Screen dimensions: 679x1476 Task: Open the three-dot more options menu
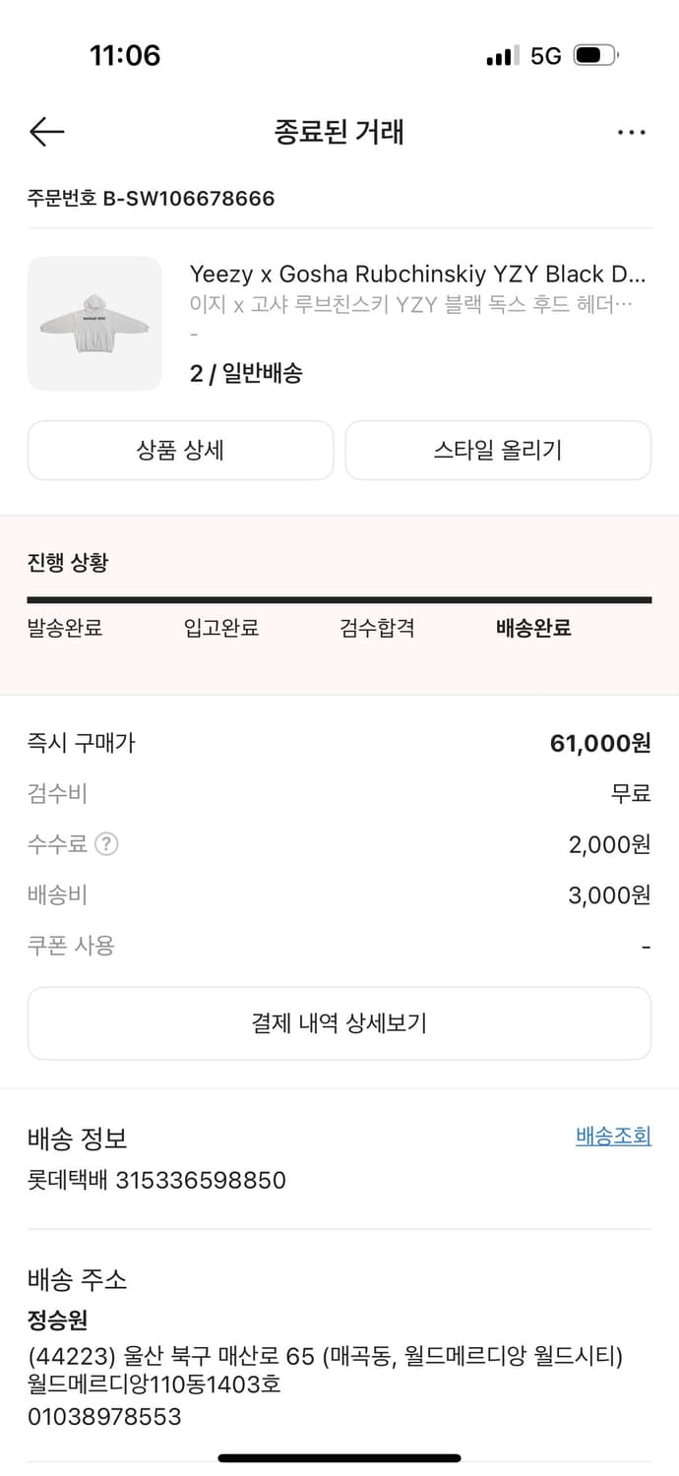631,132
